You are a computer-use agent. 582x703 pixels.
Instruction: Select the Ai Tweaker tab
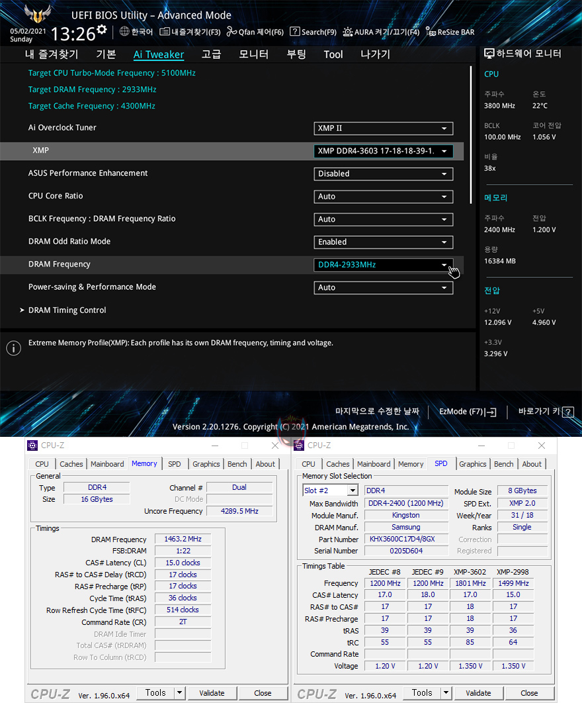pos(159,54)
